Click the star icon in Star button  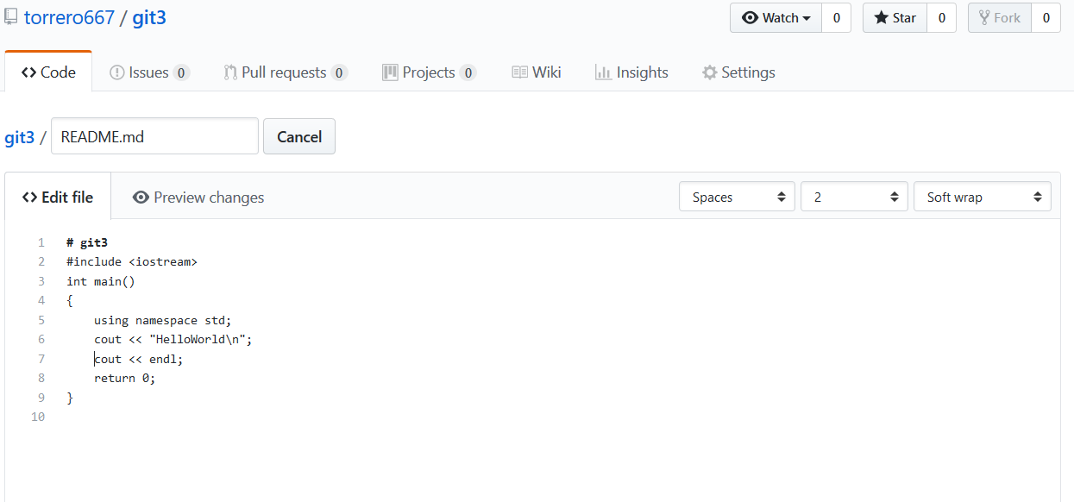(881, 18)
